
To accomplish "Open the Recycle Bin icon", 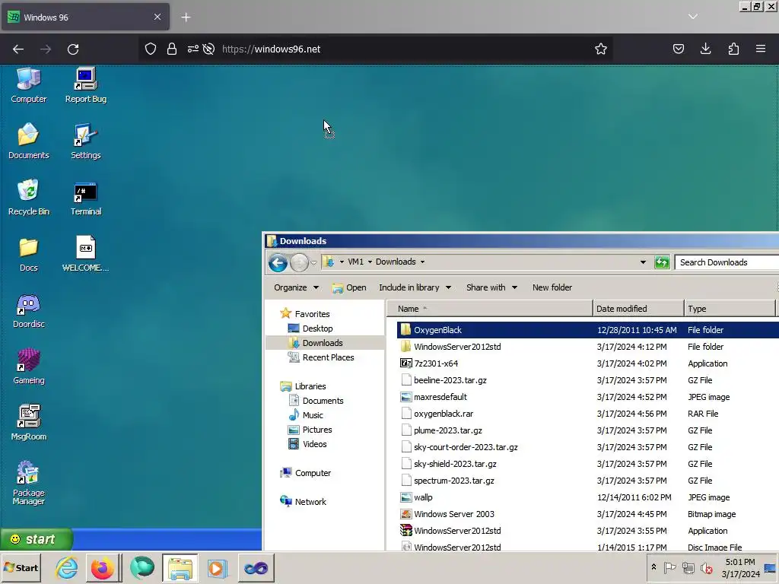I will click(28, 198).
